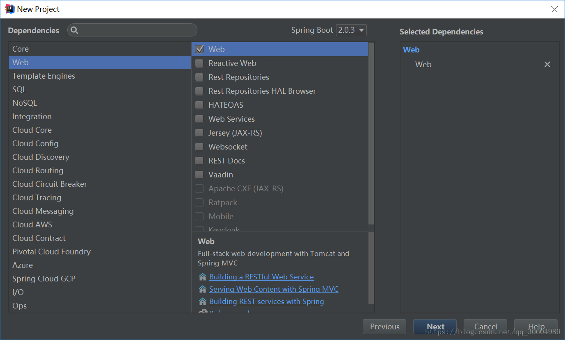This screenshot has height=340, width=565.
Task: Select Cloud Tracing category
Action: pyautogui.click(x=100, y=197)
